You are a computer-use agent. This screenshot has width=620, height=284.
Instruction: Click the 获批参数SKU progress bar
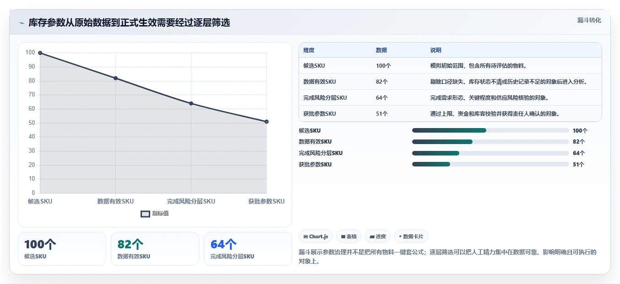pyautogui.click(x=490, y=165)
